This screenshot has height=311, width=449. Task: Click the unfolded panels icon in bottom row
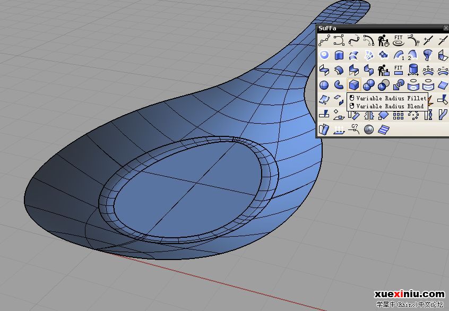(324, 129)
